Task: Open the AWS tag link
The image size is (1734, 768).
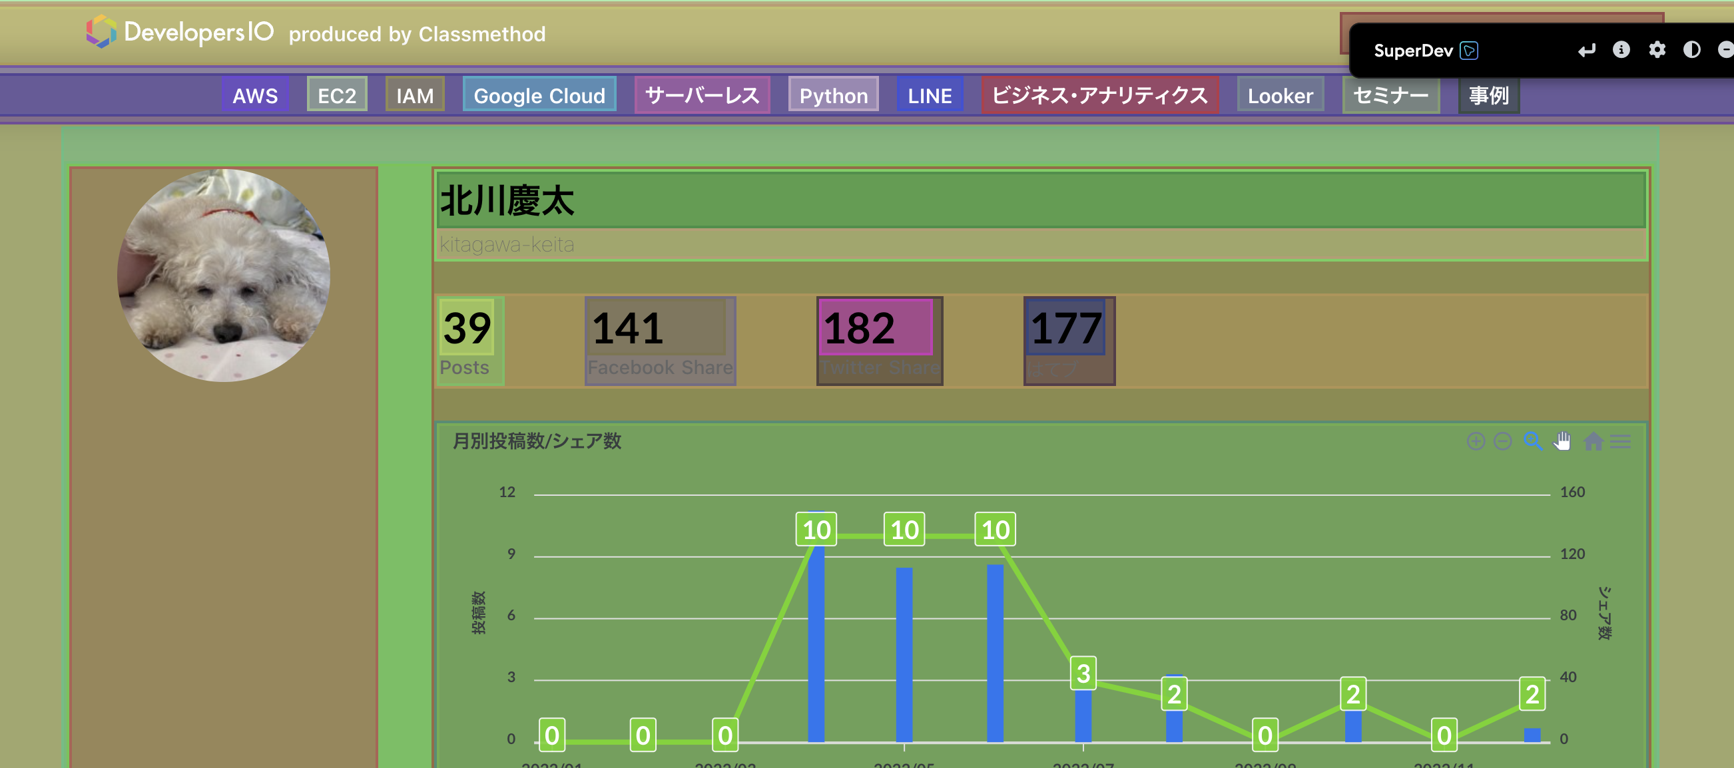Action: [x=255, y=95]
